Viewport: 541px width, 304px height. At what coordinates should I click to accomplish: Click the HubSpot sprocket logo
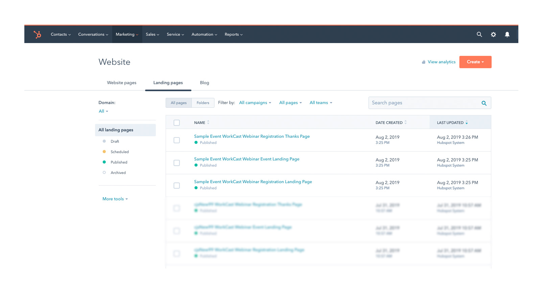(x=37, y=34)
